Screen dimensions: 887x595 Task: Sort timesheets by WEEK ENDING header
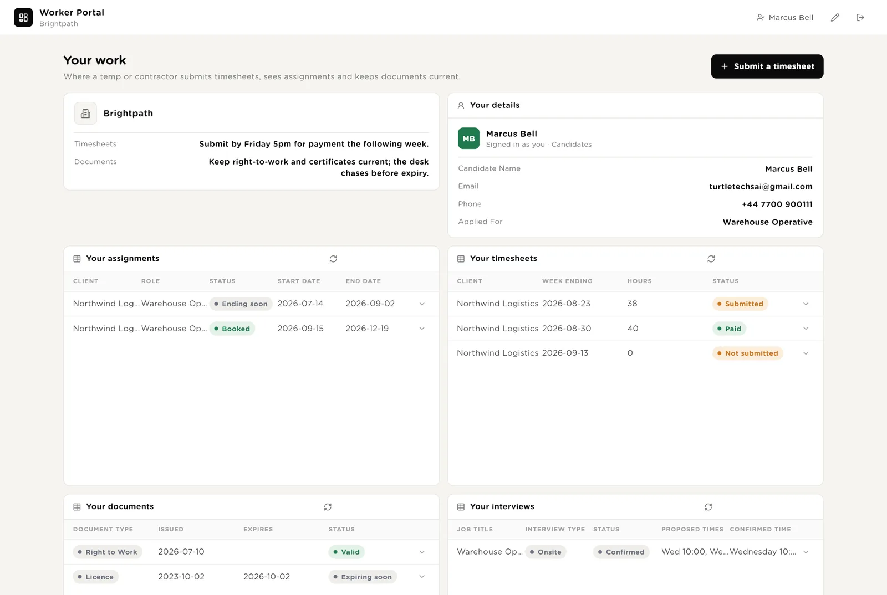(x=567, y=281)
